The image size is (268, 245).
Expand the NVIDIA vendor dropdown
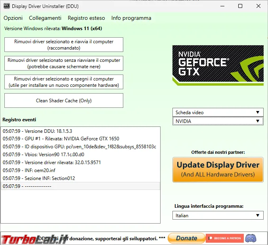[218, 121]
